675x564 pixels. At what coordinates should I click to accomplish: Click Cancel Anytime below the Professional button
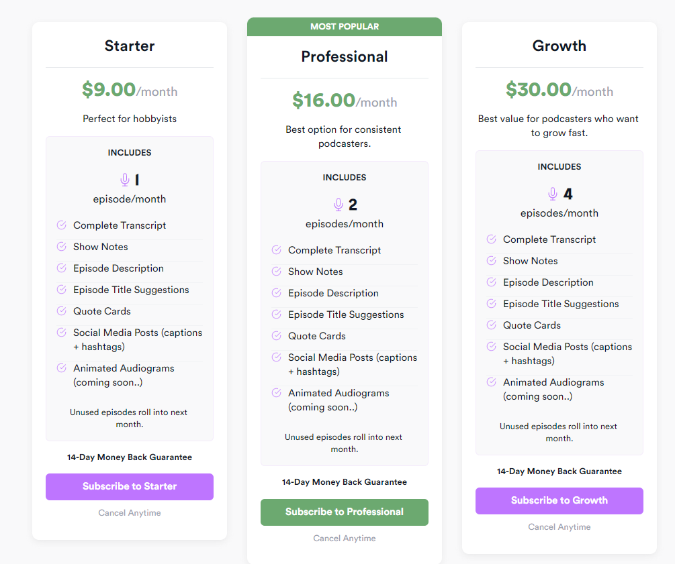[345, 539]
